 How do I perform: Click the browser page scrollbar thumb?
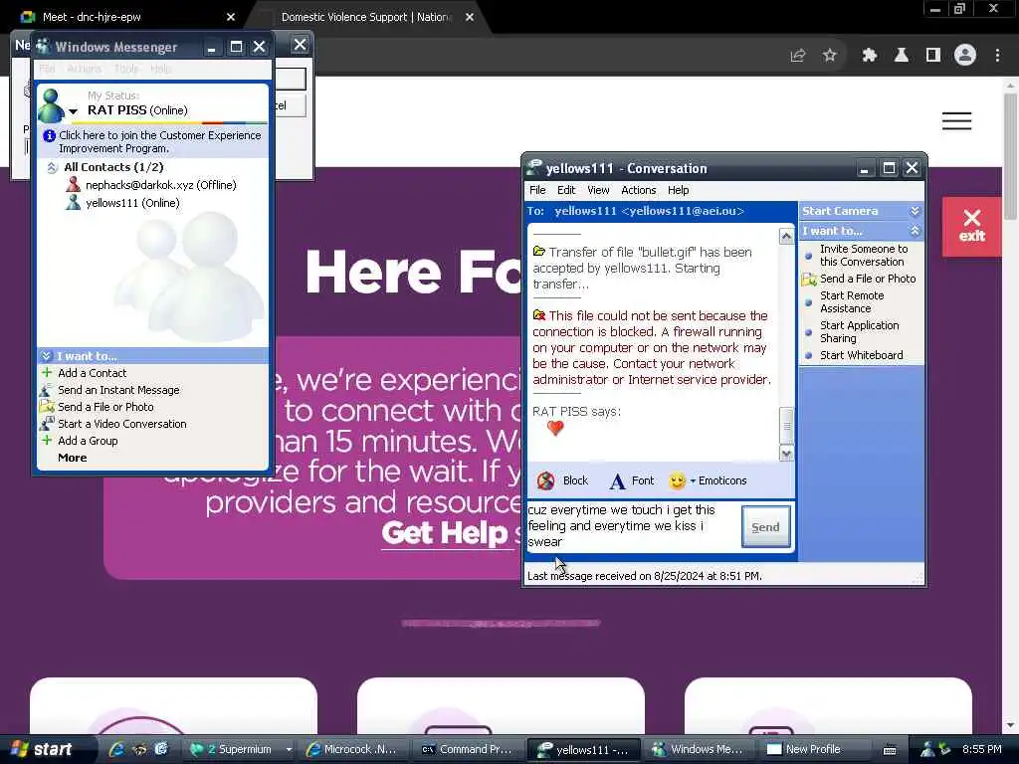tap(1010, 156)
